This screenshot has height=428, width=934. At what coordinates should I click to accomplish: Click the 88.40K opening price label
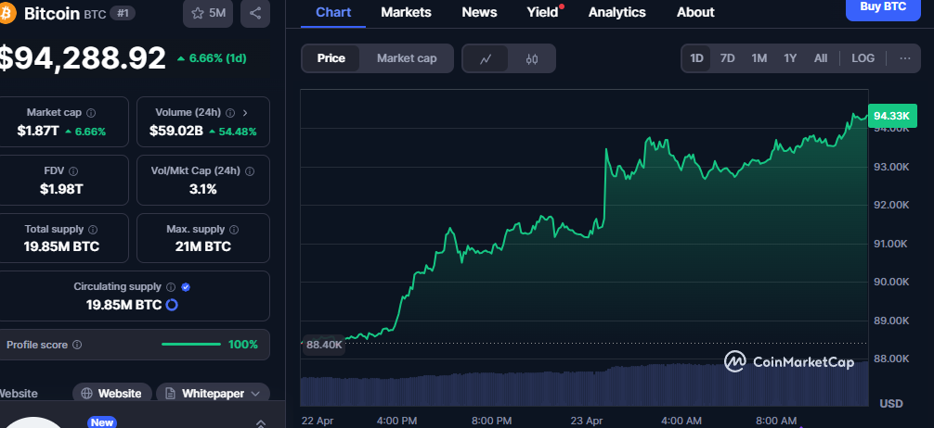click(x=325, y=345)
